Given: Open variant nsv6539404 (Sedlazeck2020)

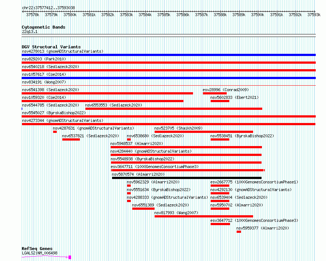Looking at the screenshot, I should 239,197.
